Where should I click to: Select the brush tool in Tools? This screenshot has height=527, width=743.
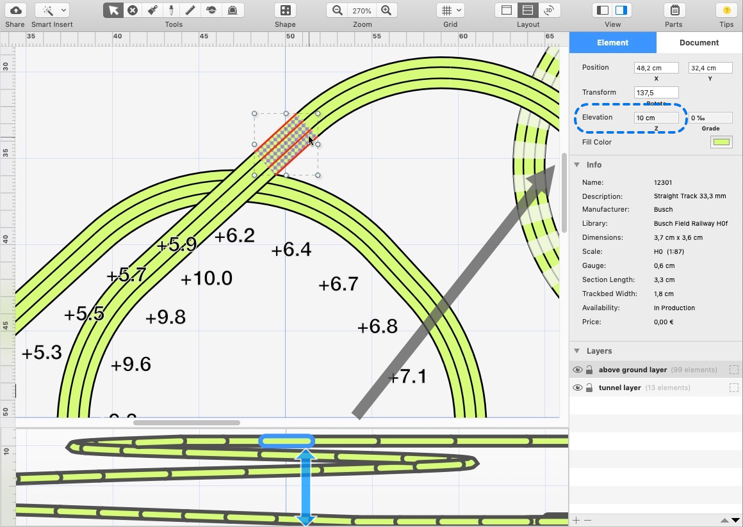point(152,10)
